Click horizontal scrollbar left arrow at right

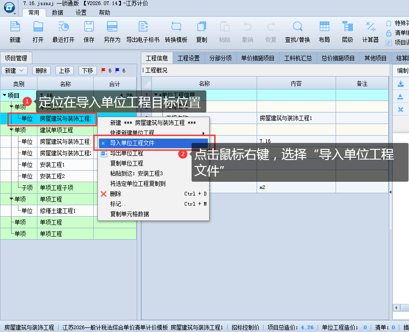click(396, 308)
